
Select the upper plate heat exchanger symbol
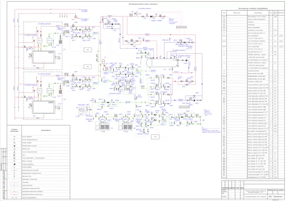point(160,82)
